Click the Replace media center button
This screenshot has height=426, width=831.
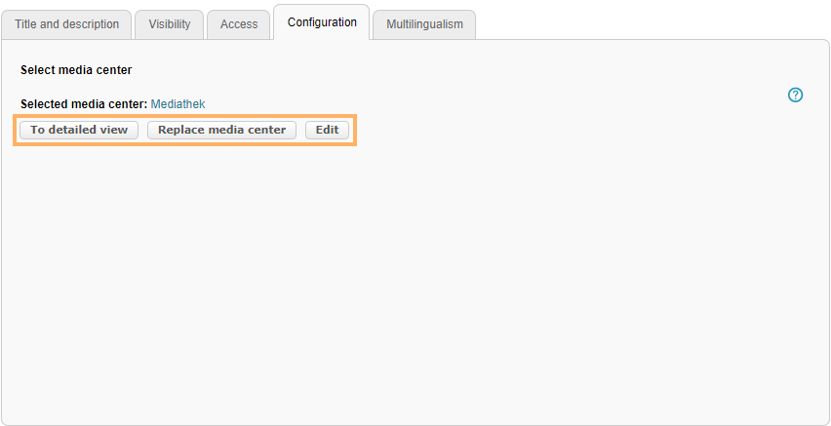coord(221,130)
